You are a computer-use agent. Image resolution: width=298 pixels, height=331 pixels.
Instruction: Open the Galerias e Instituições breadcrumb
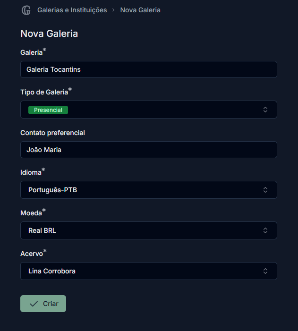[x=72, y=10]
